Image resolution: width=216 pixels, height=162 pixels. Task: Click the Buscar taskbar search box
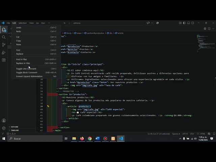point(35,139)
